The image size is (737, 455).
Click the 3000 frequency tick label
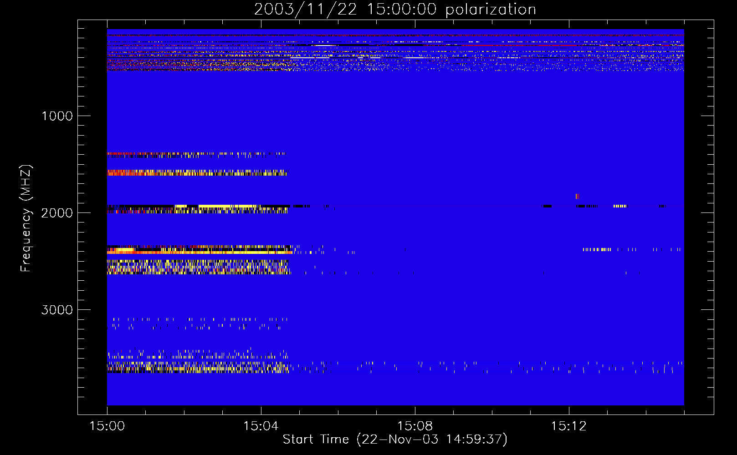(x=57, y=310)
